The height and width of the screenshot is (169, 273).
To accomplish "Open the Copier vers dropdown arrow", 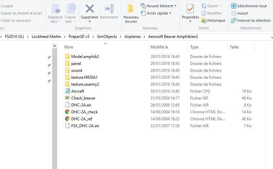I will point(75,21).
